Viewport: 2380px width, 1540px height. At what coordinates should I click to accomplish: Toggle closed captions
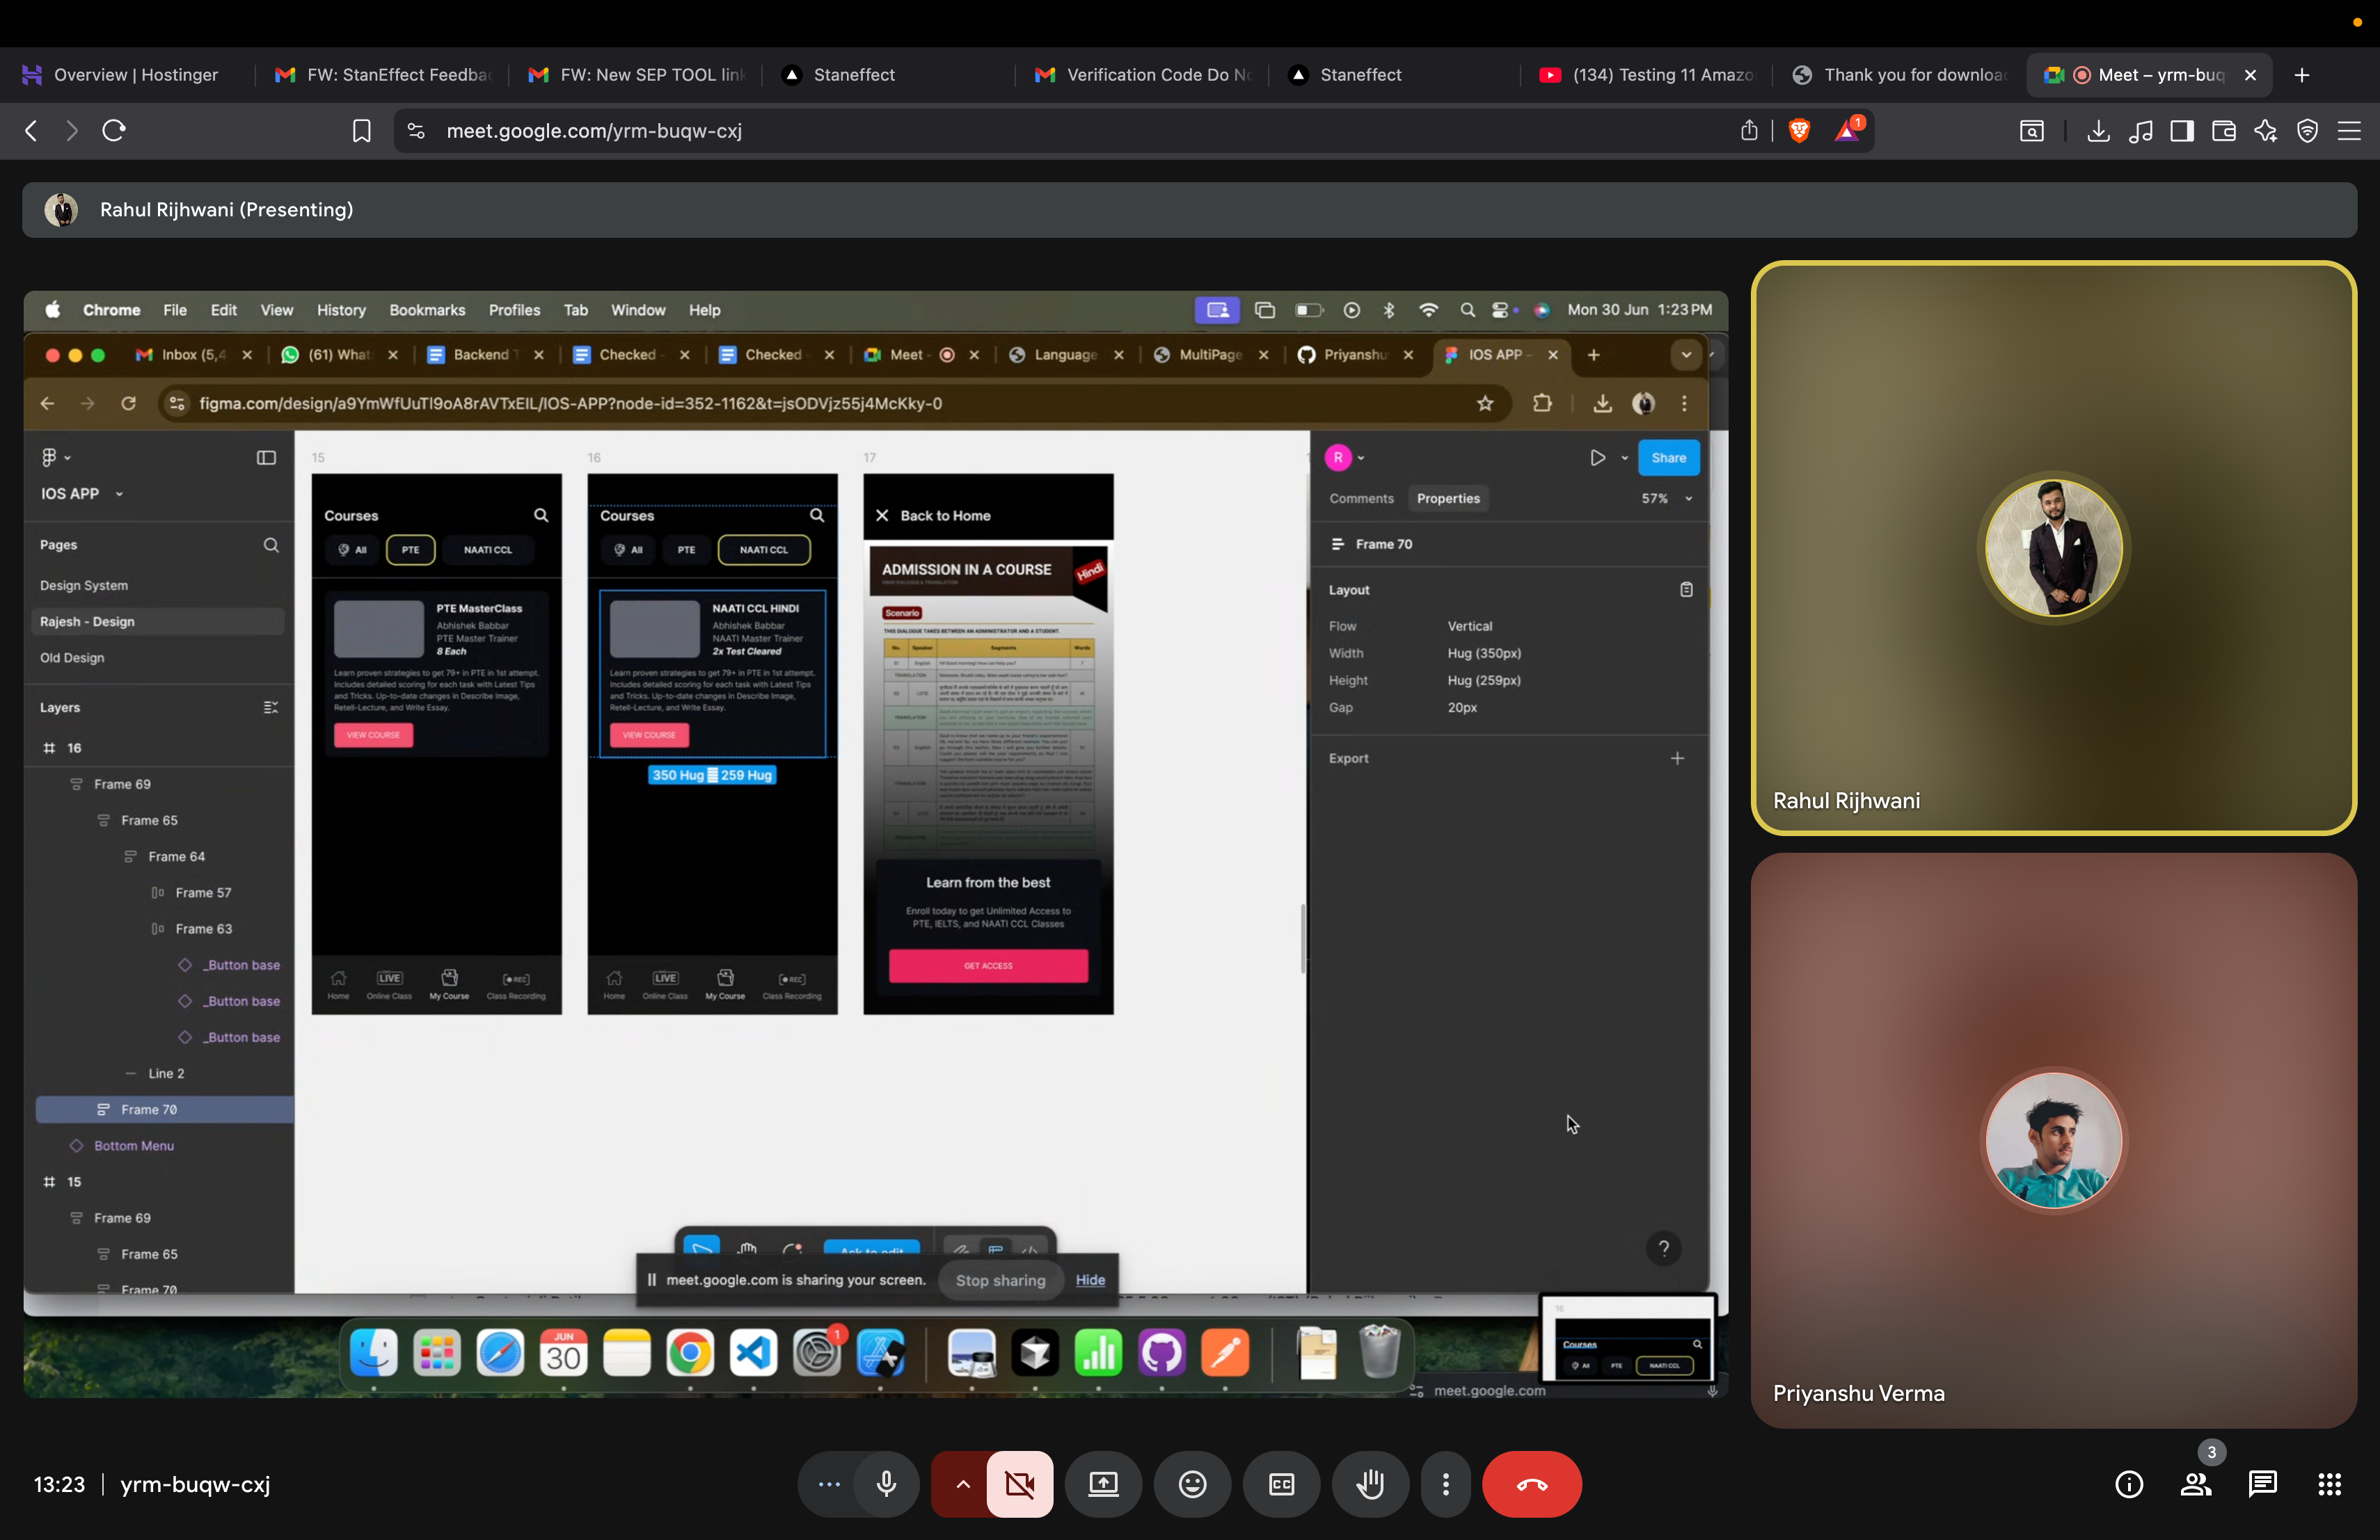(x=1281, y=1484)
